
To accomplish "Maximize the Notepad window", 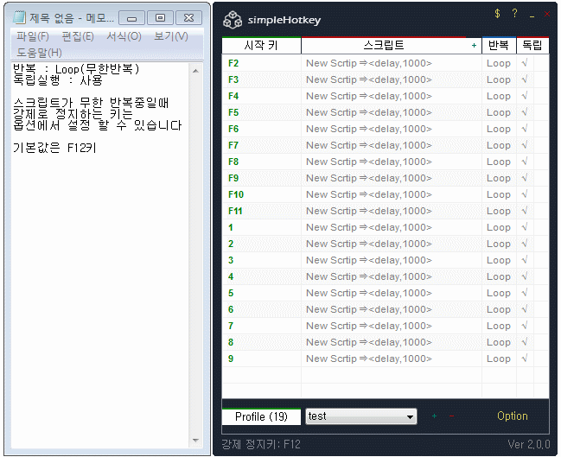I will pos(160,18).
